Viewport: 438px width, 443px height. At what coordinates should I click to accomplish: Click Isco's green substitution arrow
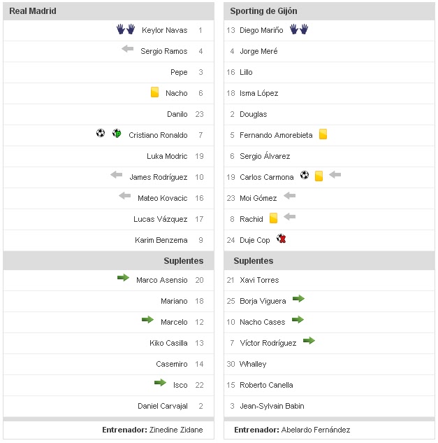(x=160, y=384)
